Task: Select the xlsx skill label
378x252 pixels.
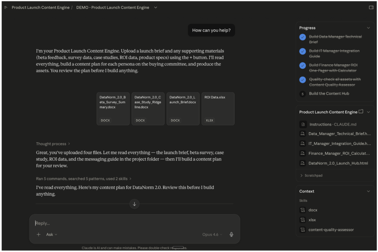Action: tap(312, 220)
